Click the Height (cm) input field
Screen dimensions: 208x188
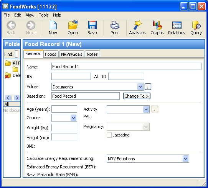pos(64,137)
